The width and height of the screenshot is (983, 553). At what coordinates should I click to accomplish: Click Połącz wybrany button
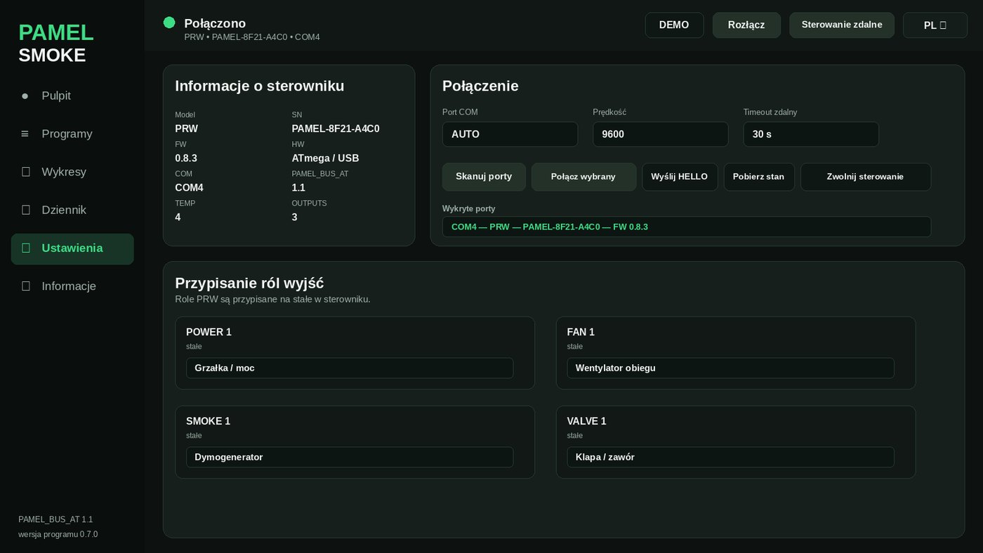(x=583, y=177)
